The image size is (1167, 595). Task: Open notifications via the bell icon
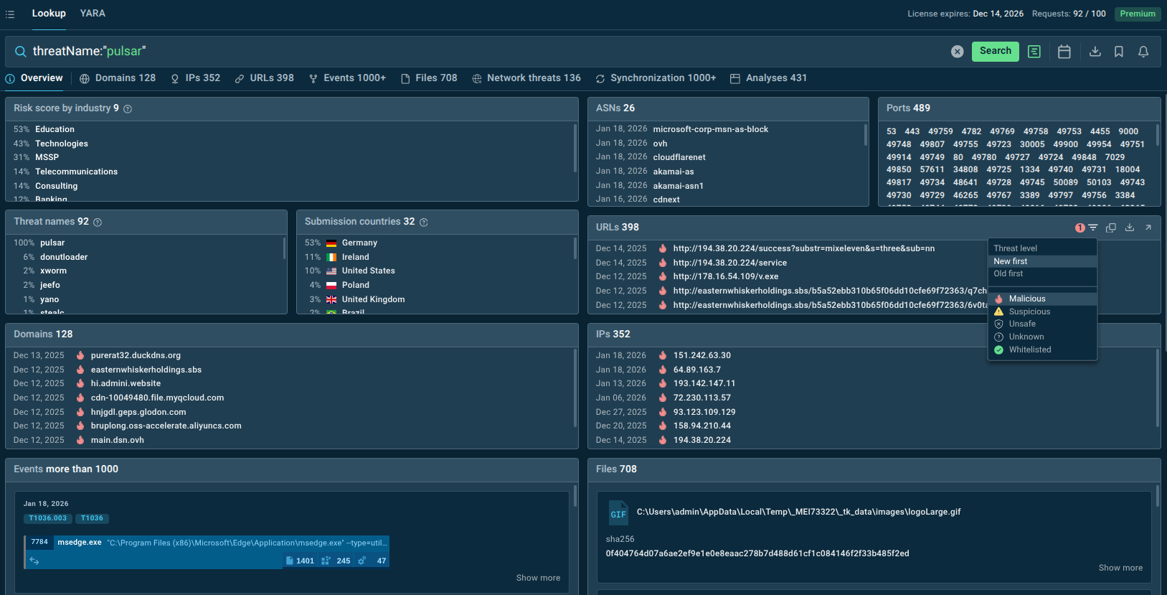click(1143, 52)
